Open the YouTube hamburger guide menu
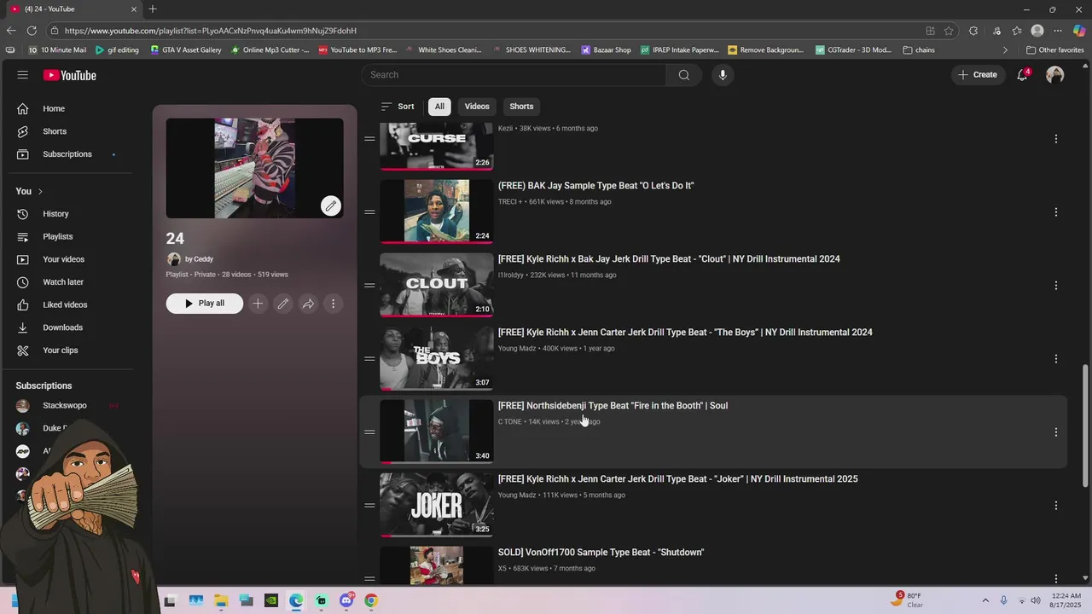The width and height of the screenshot is (1092, 614). pyautogui.click(x=22, y=75)
